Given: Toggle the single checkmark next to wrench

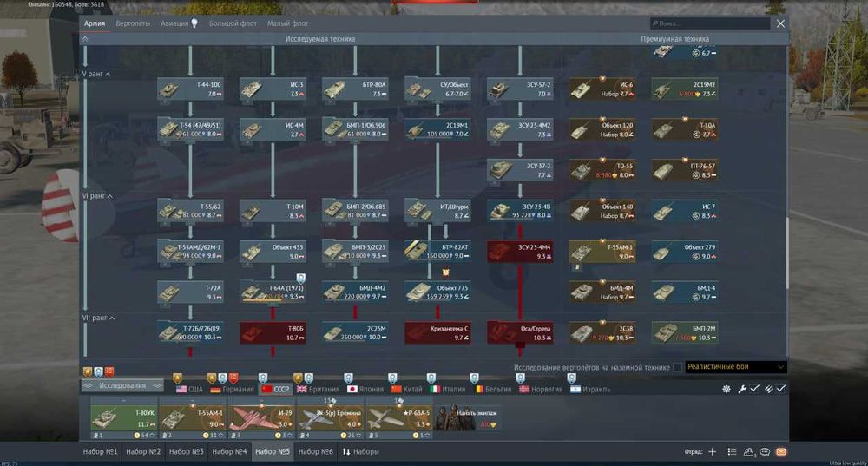Looking at the screenshot, I should click(754, 389).
